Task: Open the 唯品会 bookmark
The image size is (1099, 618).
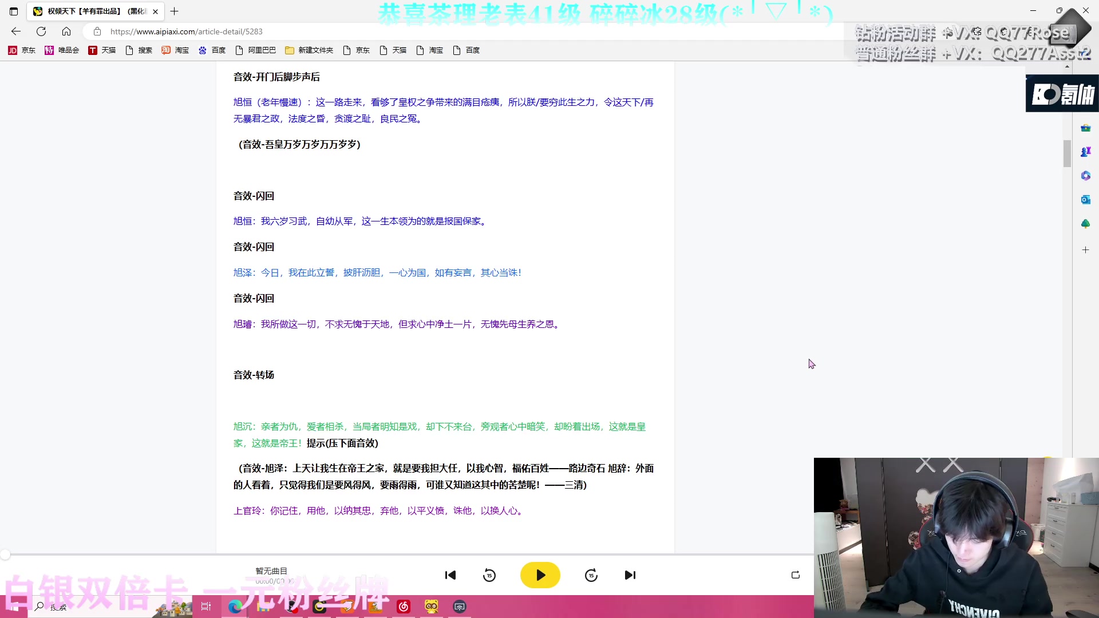Action: 62,50
